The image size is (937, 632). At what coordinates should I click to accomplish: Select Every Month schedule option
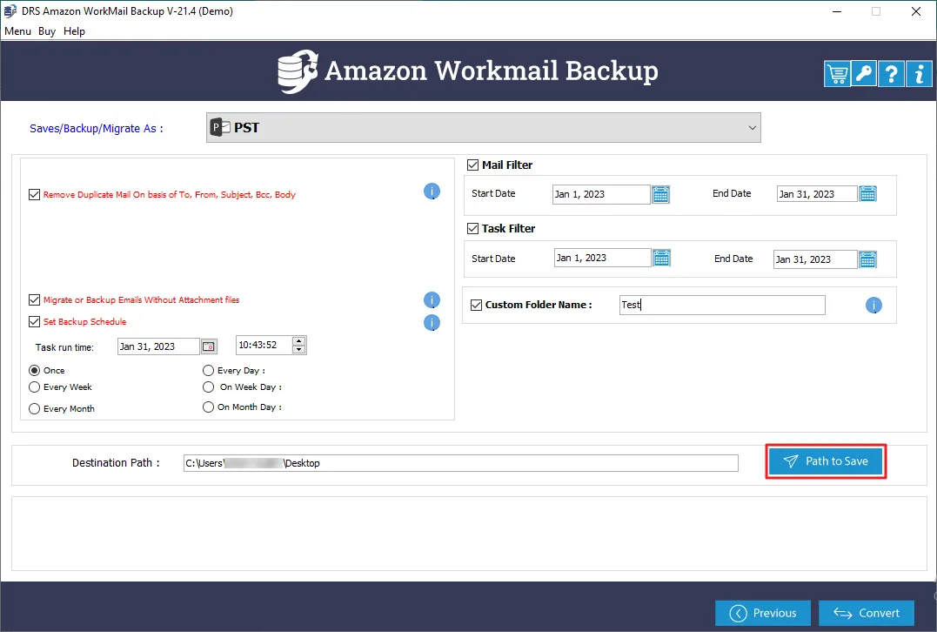click(x=35, y=409)
